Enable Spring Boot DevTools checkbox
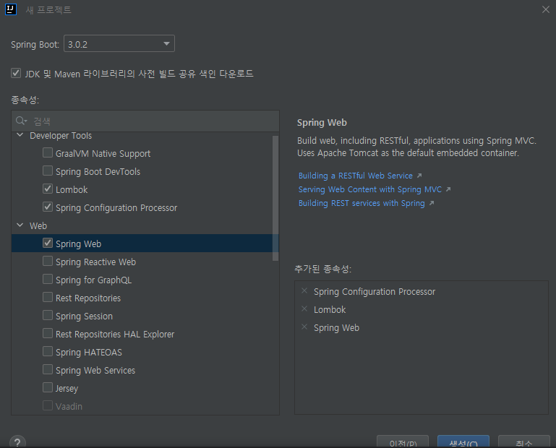Viewport: 556px width, 448px height. click(48, 171)
